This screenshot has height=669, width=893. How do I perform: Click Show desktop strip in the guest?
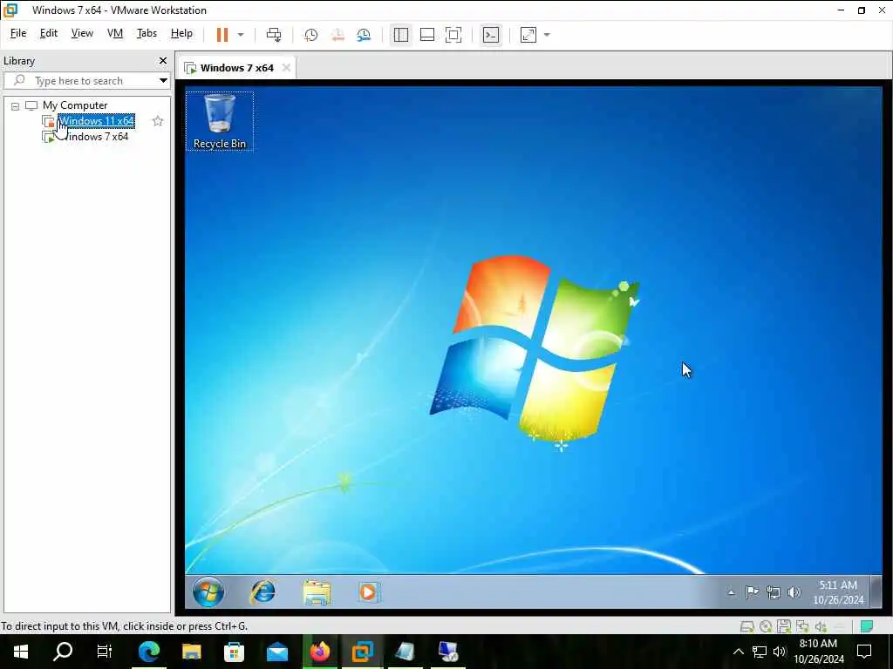point(876,591)
